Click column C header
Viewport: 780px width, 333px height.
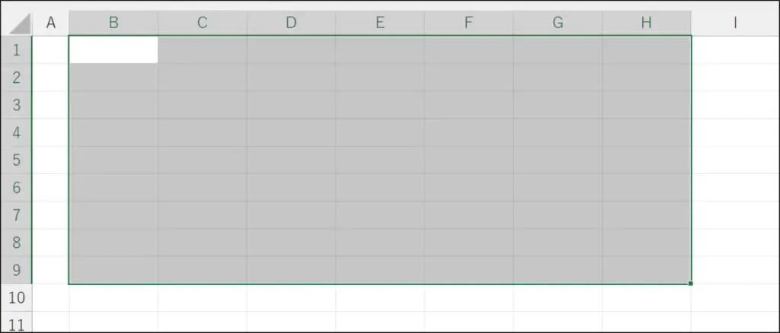coord(202,23)
